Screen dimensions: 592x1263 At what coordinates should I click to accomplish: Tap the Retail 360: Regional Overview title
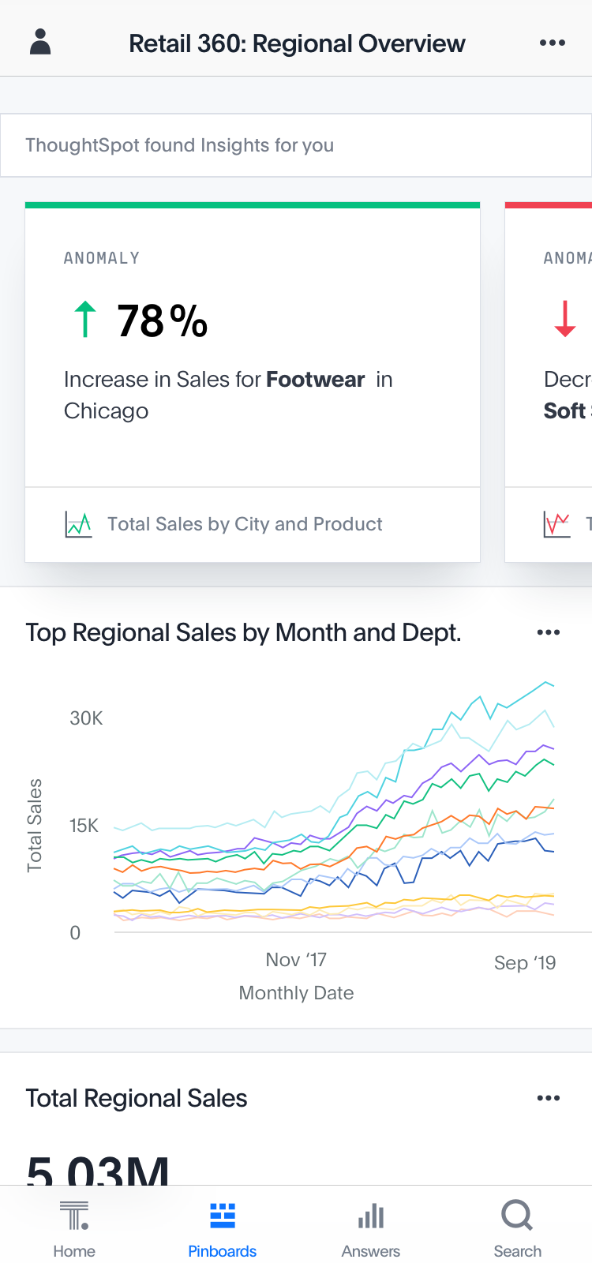297,43
